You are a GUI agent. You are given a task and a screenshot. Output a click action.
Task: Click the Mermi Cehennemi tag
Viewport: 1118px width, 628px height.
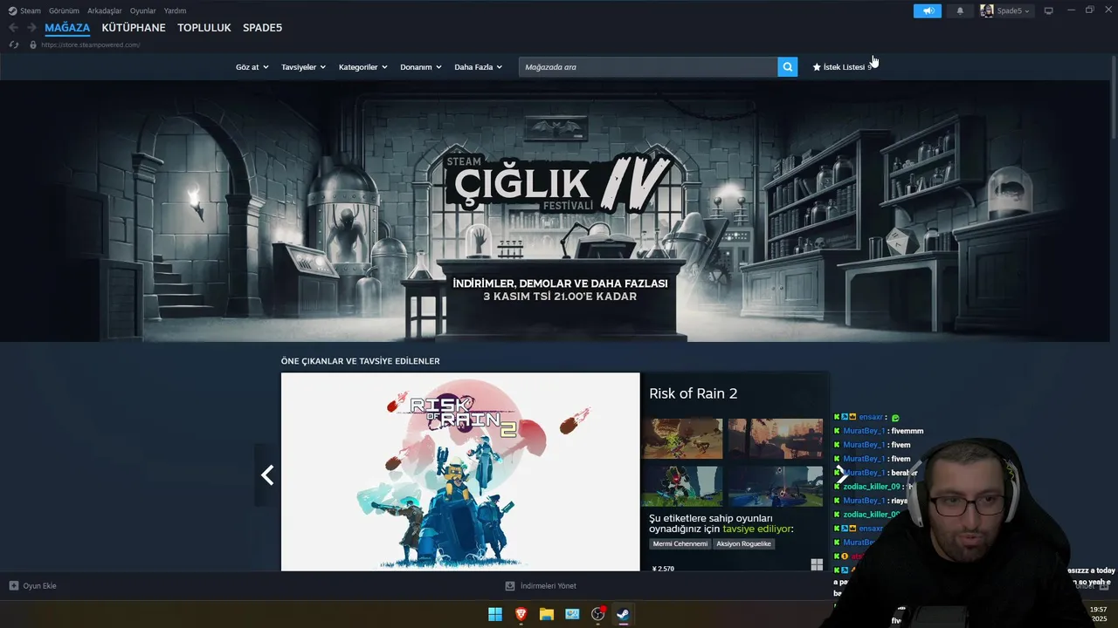pos(680,543)
